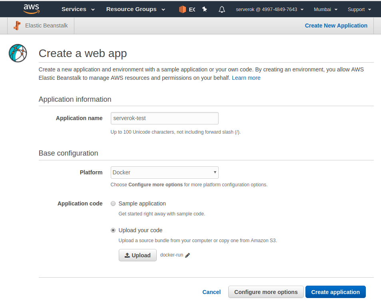Open the Platform dropdown showing Docker
The height and width of the screenshot is (308, 381).
164,172
